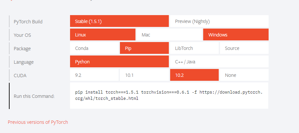Screen dimensions: 299x133
Task: Click the Run this Command label
Action: click(x=34, y=96)
